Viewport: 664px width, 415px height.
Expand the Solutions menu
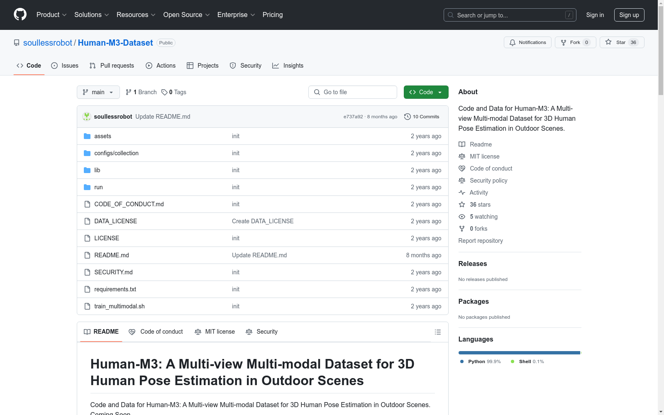point(92,15)
